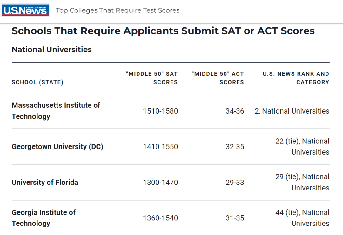Select Georgetown's SAT range 1410-1550

coord(160,147)
